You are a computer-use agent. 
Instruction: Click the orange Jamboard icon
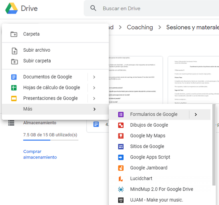(x=121, y=168)
